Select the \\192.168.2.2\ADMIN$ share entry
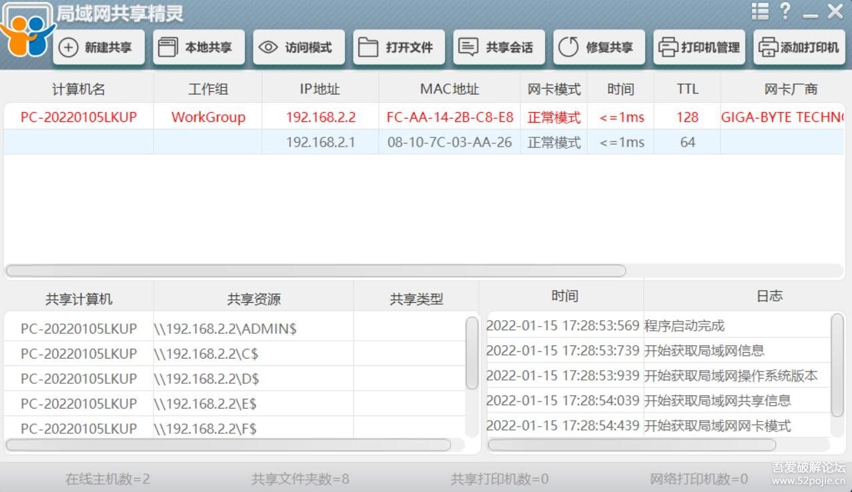852x492 pixels. [x=225, y=329]
